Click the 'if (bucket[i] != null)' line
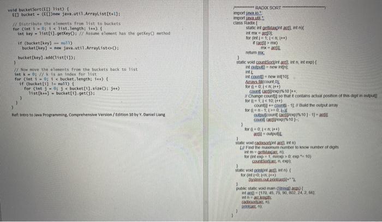The height and width of the screenshot is (222, 382). tap(46, 84)
